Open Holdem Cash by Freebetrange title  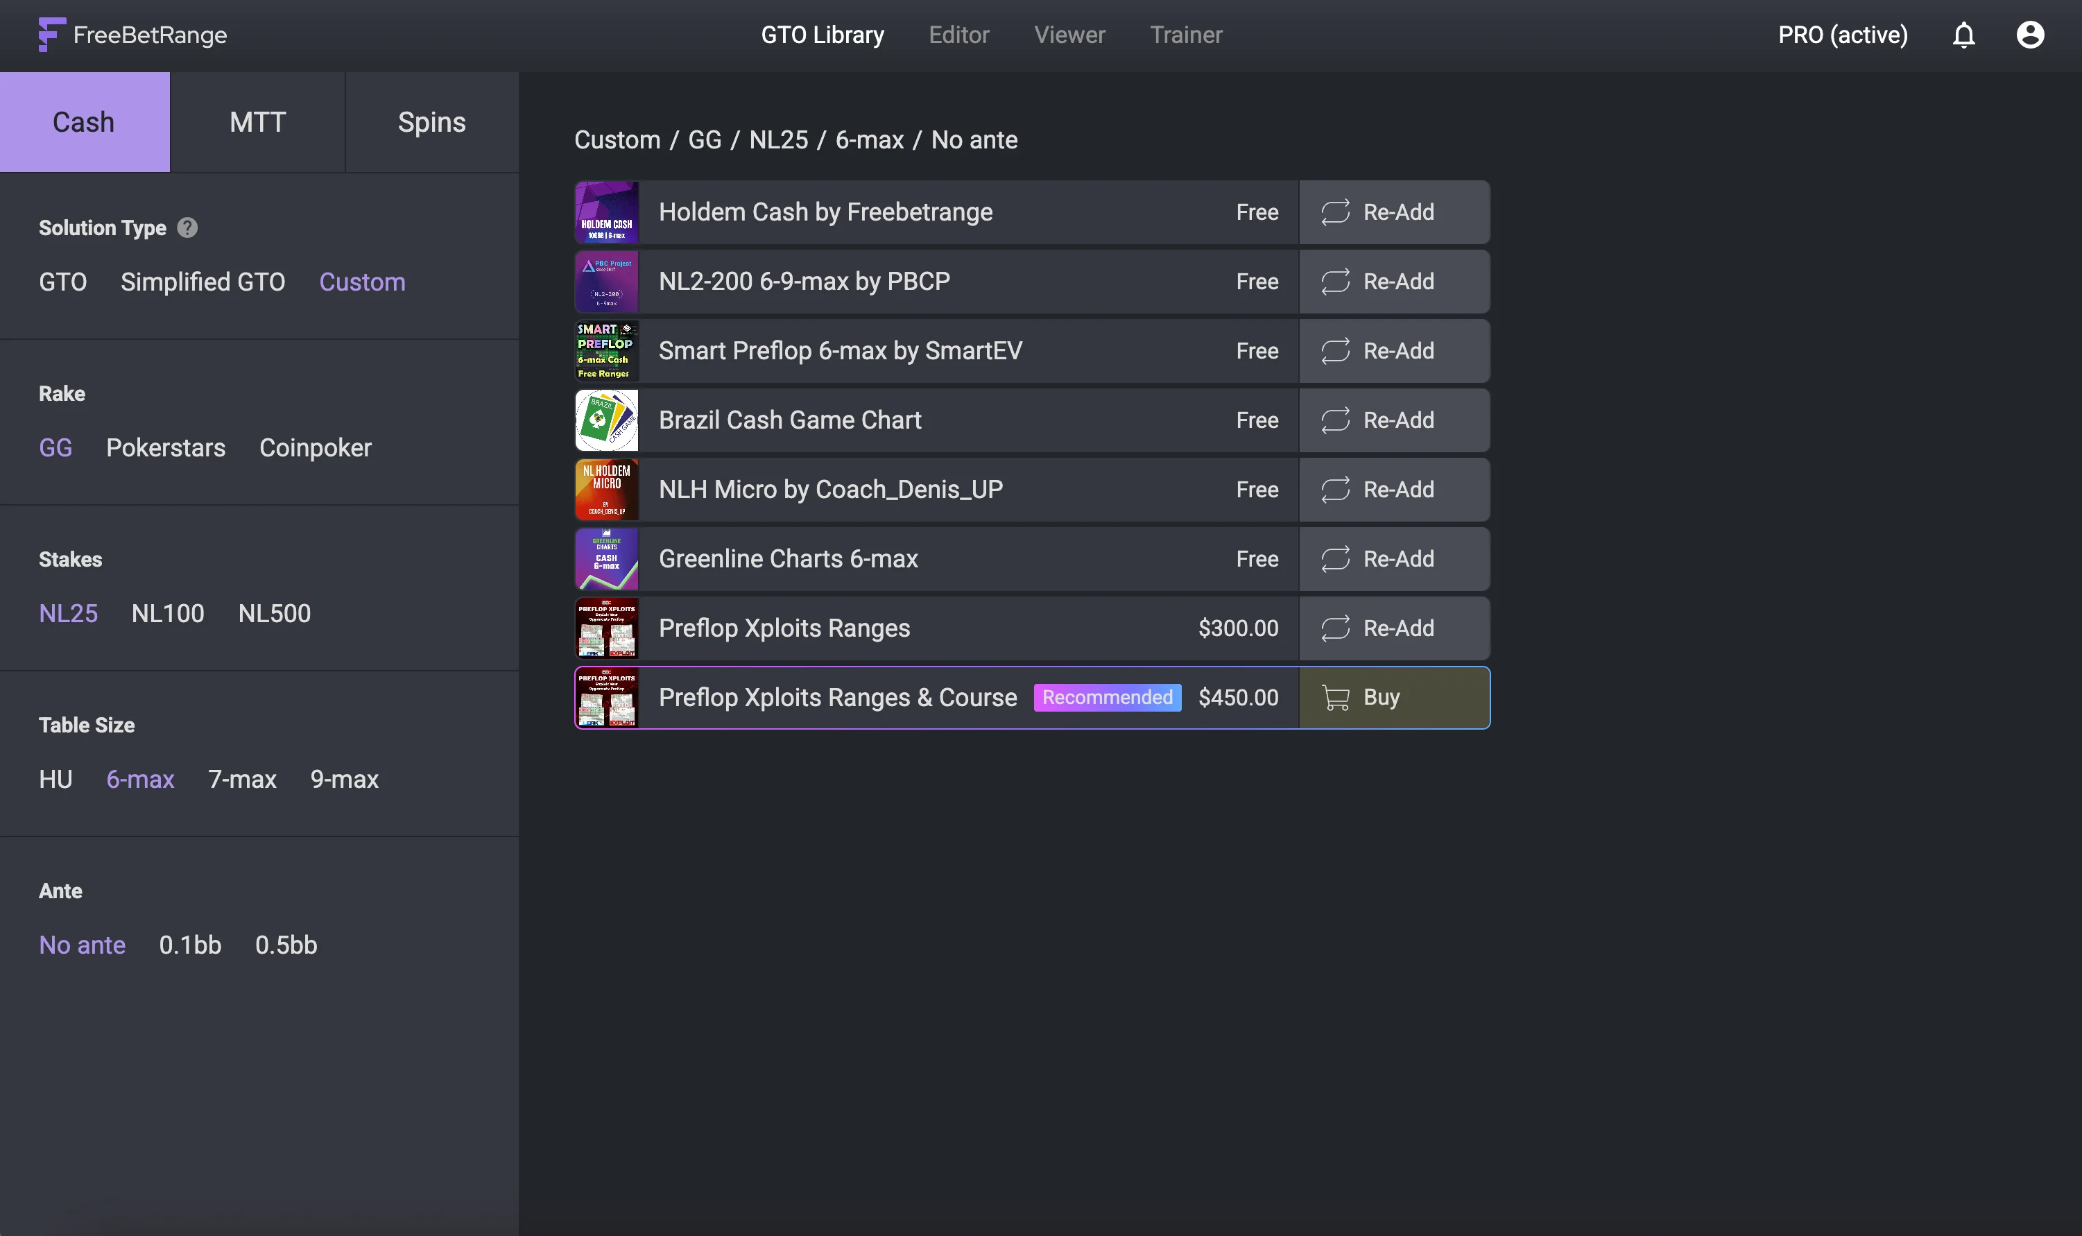[x=825, y=212]
